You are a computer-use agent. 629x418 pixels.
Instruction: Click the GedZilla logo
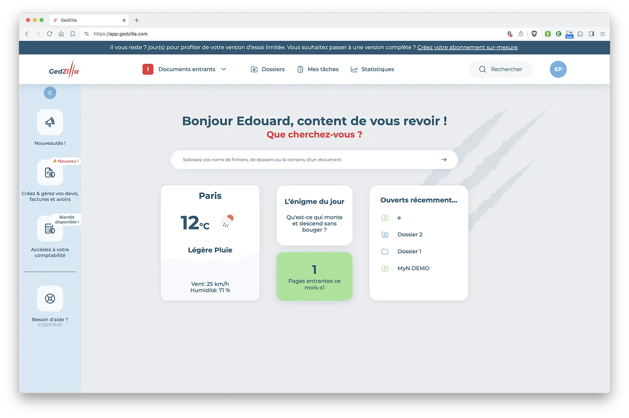(64, 69)
